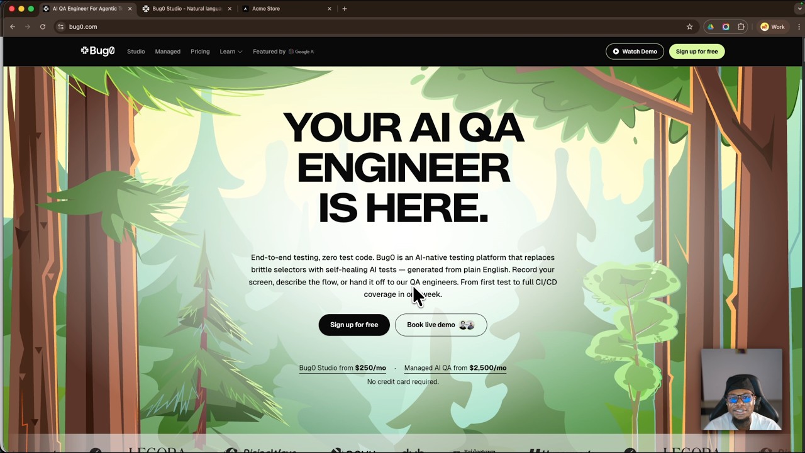Expand the Learn dropdown menu
Screen dimensions: 805x453
click(x=231, y=52)
